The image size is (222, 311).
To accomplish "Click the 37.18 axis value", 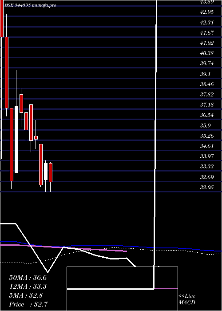I will point(207,104).
